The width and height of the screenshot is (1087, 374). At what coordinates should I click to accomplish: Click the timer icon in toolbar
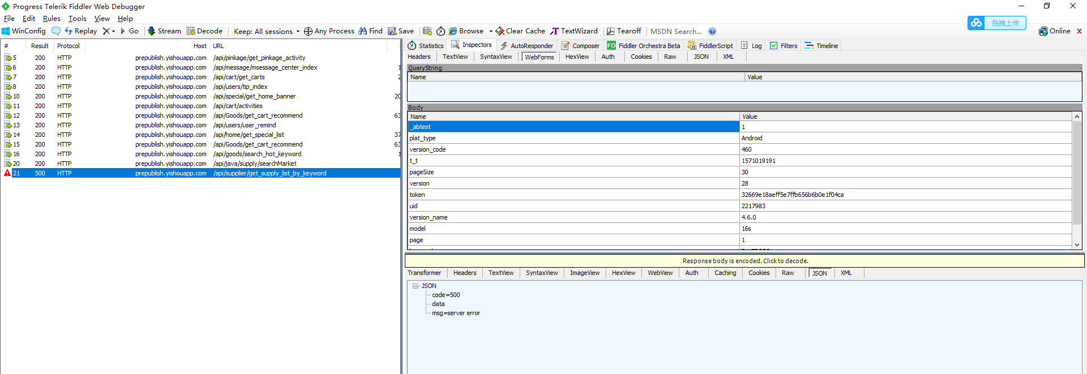(440, 31)
